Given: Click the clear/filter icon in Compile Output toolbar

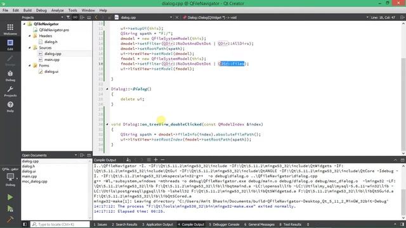Looking at the screenshot, I should pyautogui.click(x=128, y=160).
